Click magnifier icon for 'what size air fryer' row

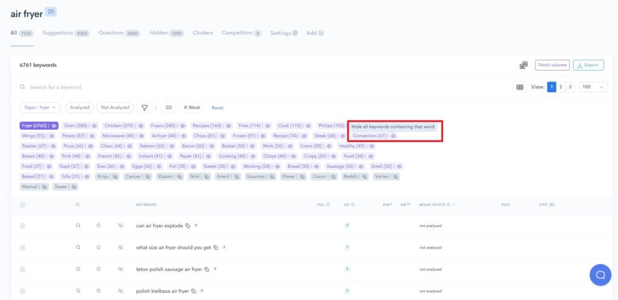[78, 248]
